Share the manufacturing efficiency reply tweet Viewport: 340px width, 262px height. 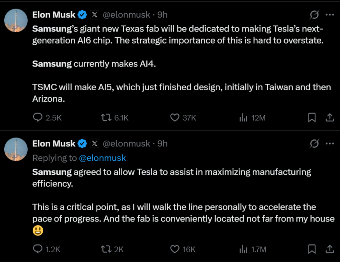(x=329, y=249)
